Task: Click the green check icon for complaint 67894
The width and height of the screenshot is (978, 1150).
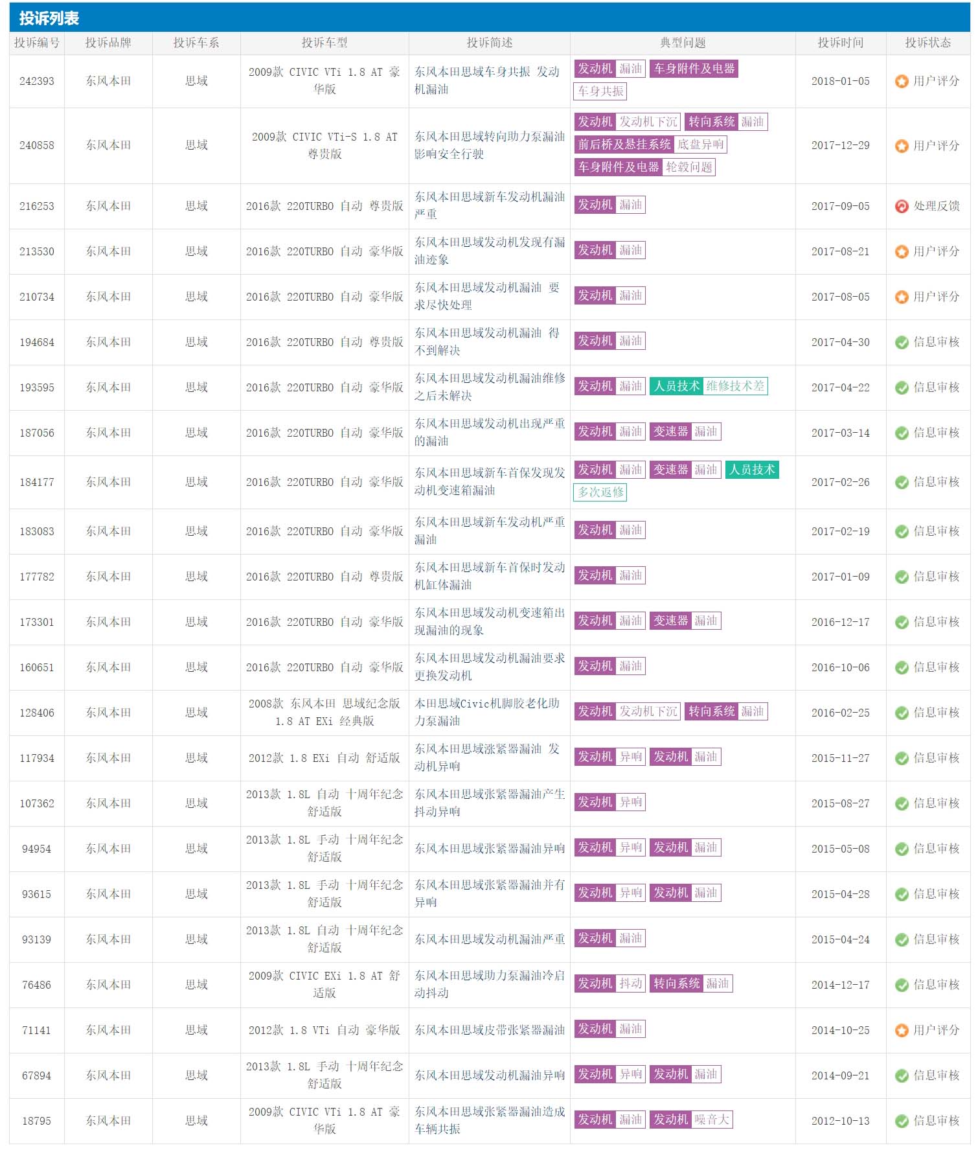Action: [x=902, y=1076]
